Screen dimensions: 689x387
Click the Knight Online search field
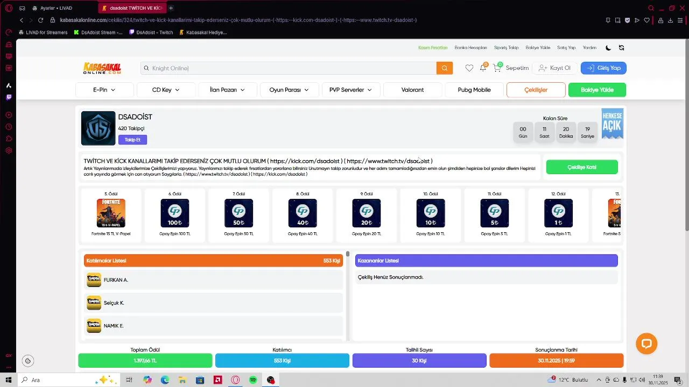coord(289,68)
